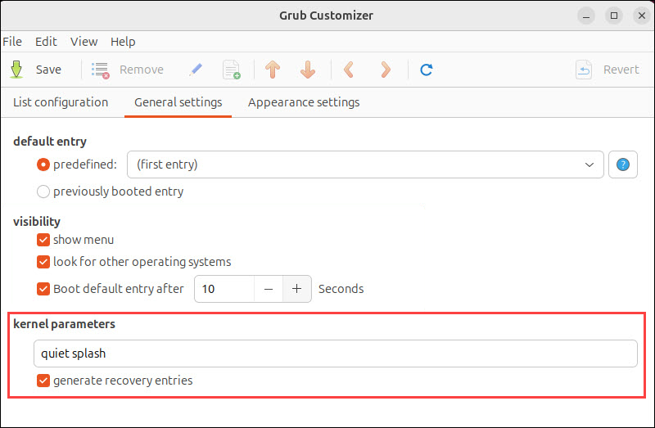Click the Remove entry list icon

(100, 70)
